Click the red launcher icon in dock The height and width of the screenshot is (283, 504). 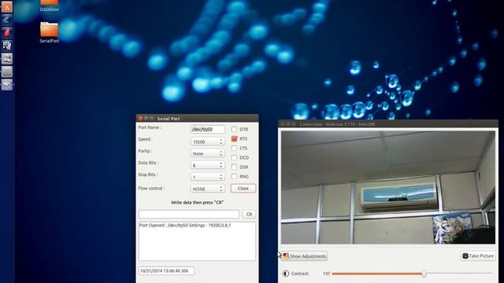pos(7,33)
